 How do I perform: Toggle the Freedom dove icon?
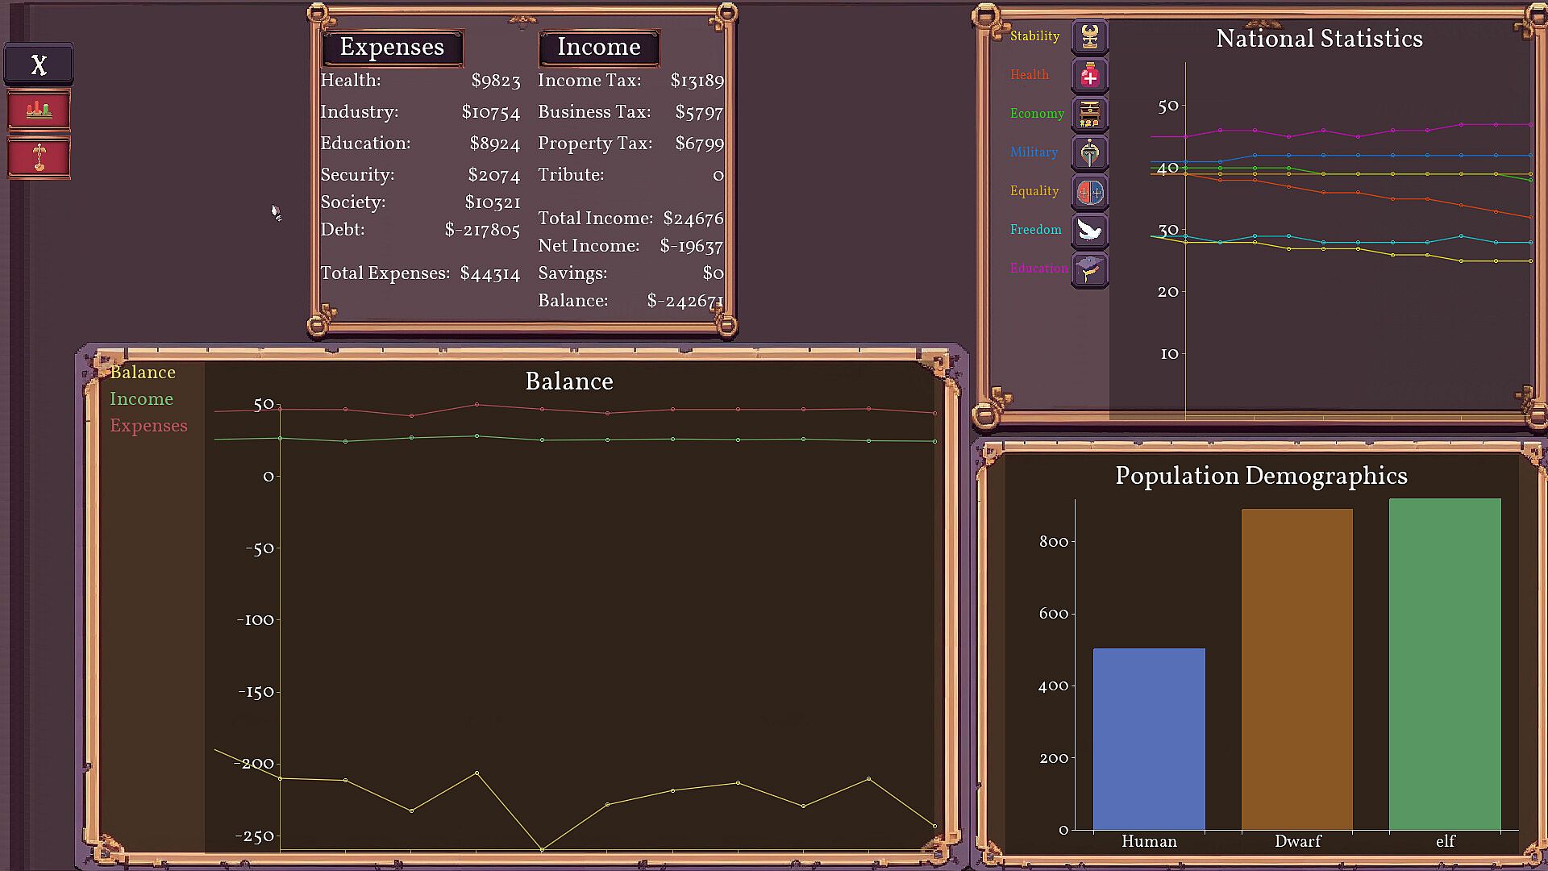coord(1089,231)
